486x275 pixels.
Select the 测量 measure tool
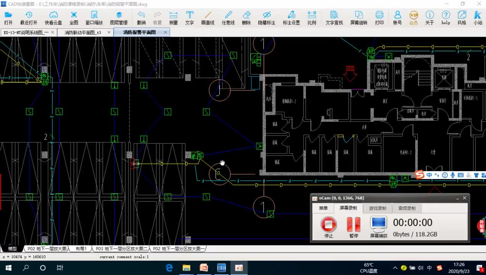(174, 18)
